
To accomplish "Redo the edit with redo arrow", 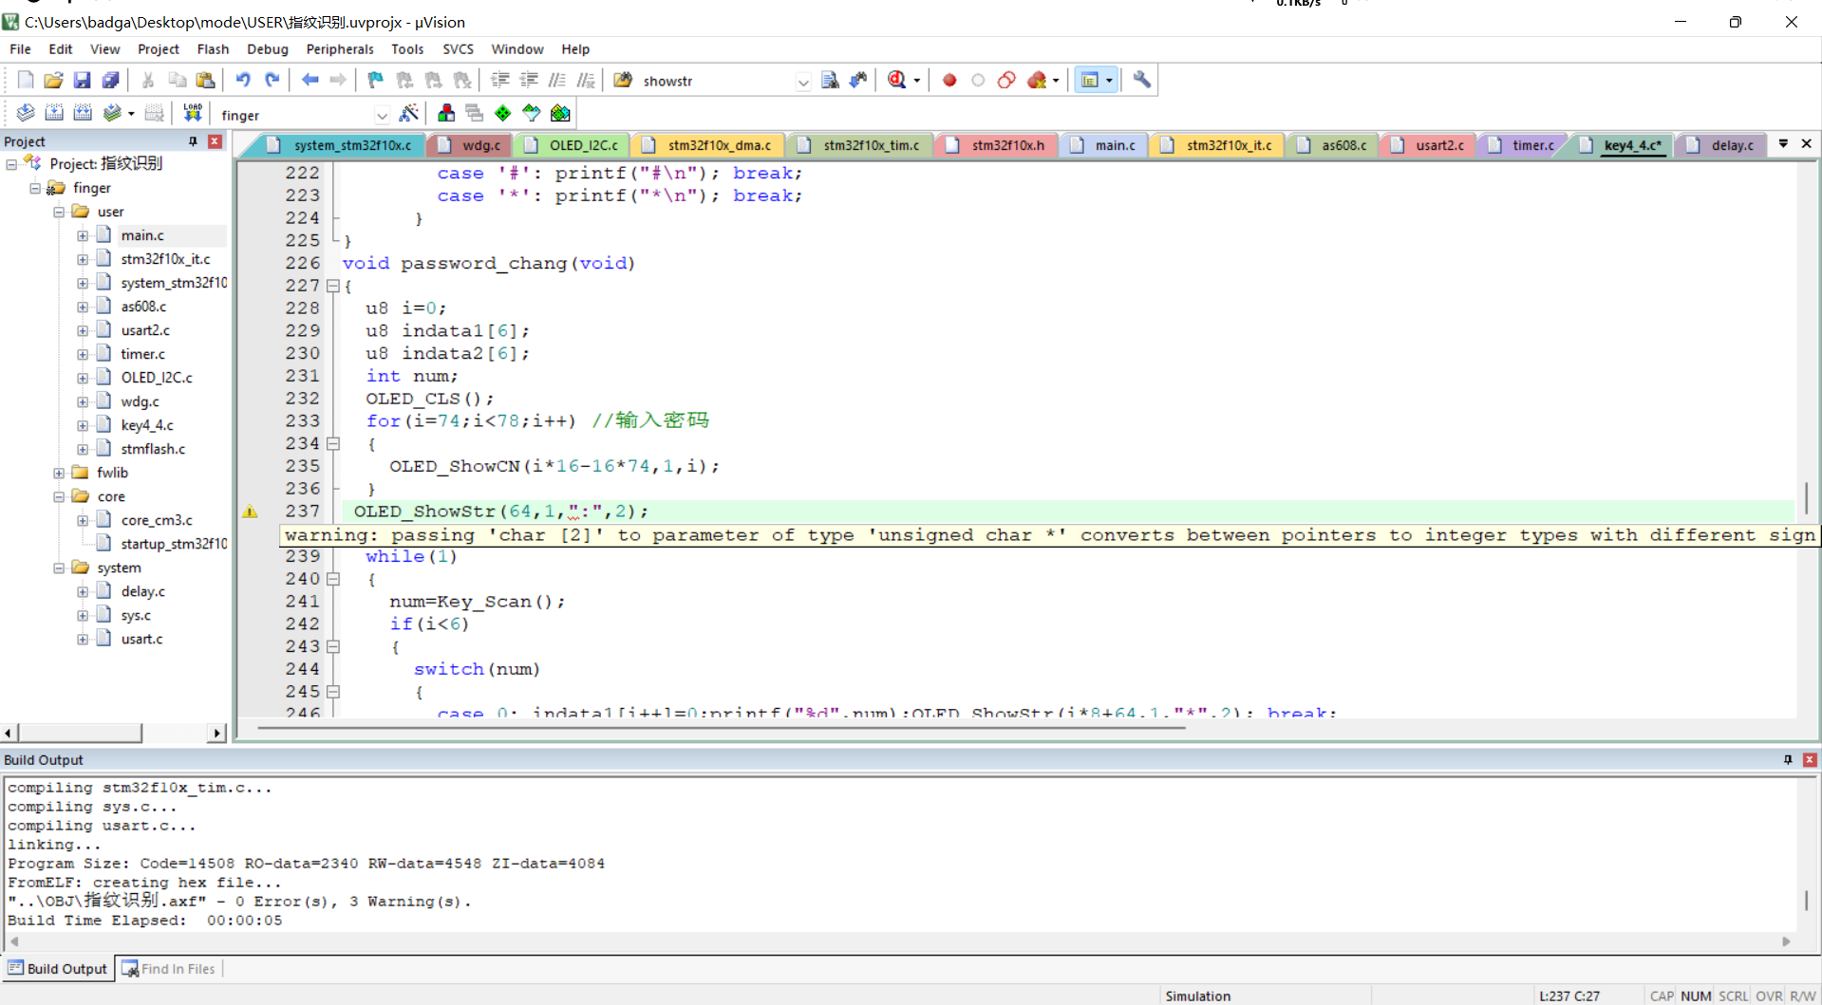I will (272, 81).
